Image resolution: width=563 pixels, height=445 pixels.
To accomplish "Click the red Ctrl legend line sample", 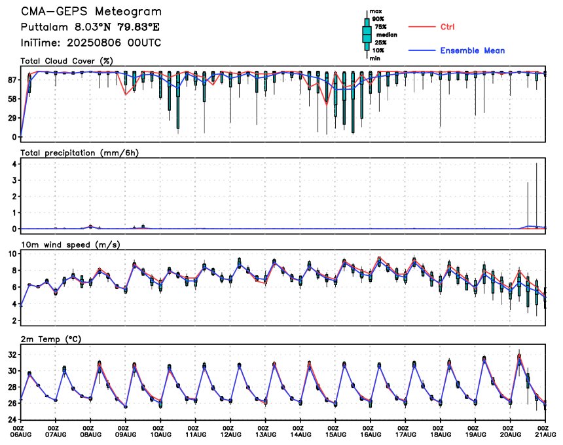I will (422, 27).
